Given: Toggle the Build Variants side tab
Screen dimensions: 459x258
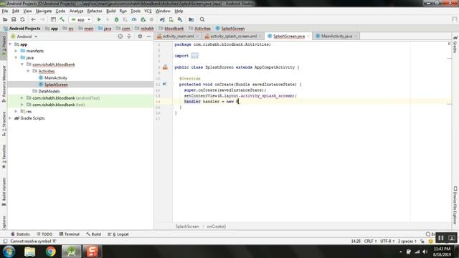Looking at the screenshot, I should [4, 191].
